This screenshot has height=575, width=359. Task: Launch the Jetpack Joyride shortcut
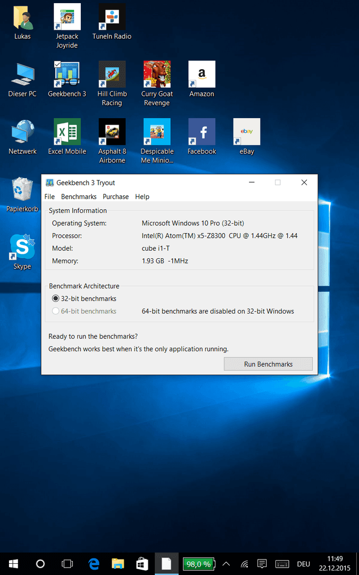[67, 17]
